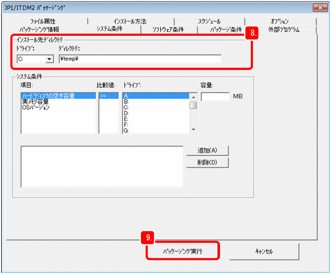Click the パッケージング実行 button
Screen dimensions: 332x275
[x=183, y=251]
